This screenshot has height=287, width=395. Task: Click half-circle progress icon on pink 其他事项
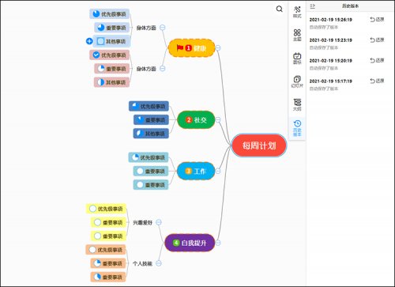(x=101, y=82)
